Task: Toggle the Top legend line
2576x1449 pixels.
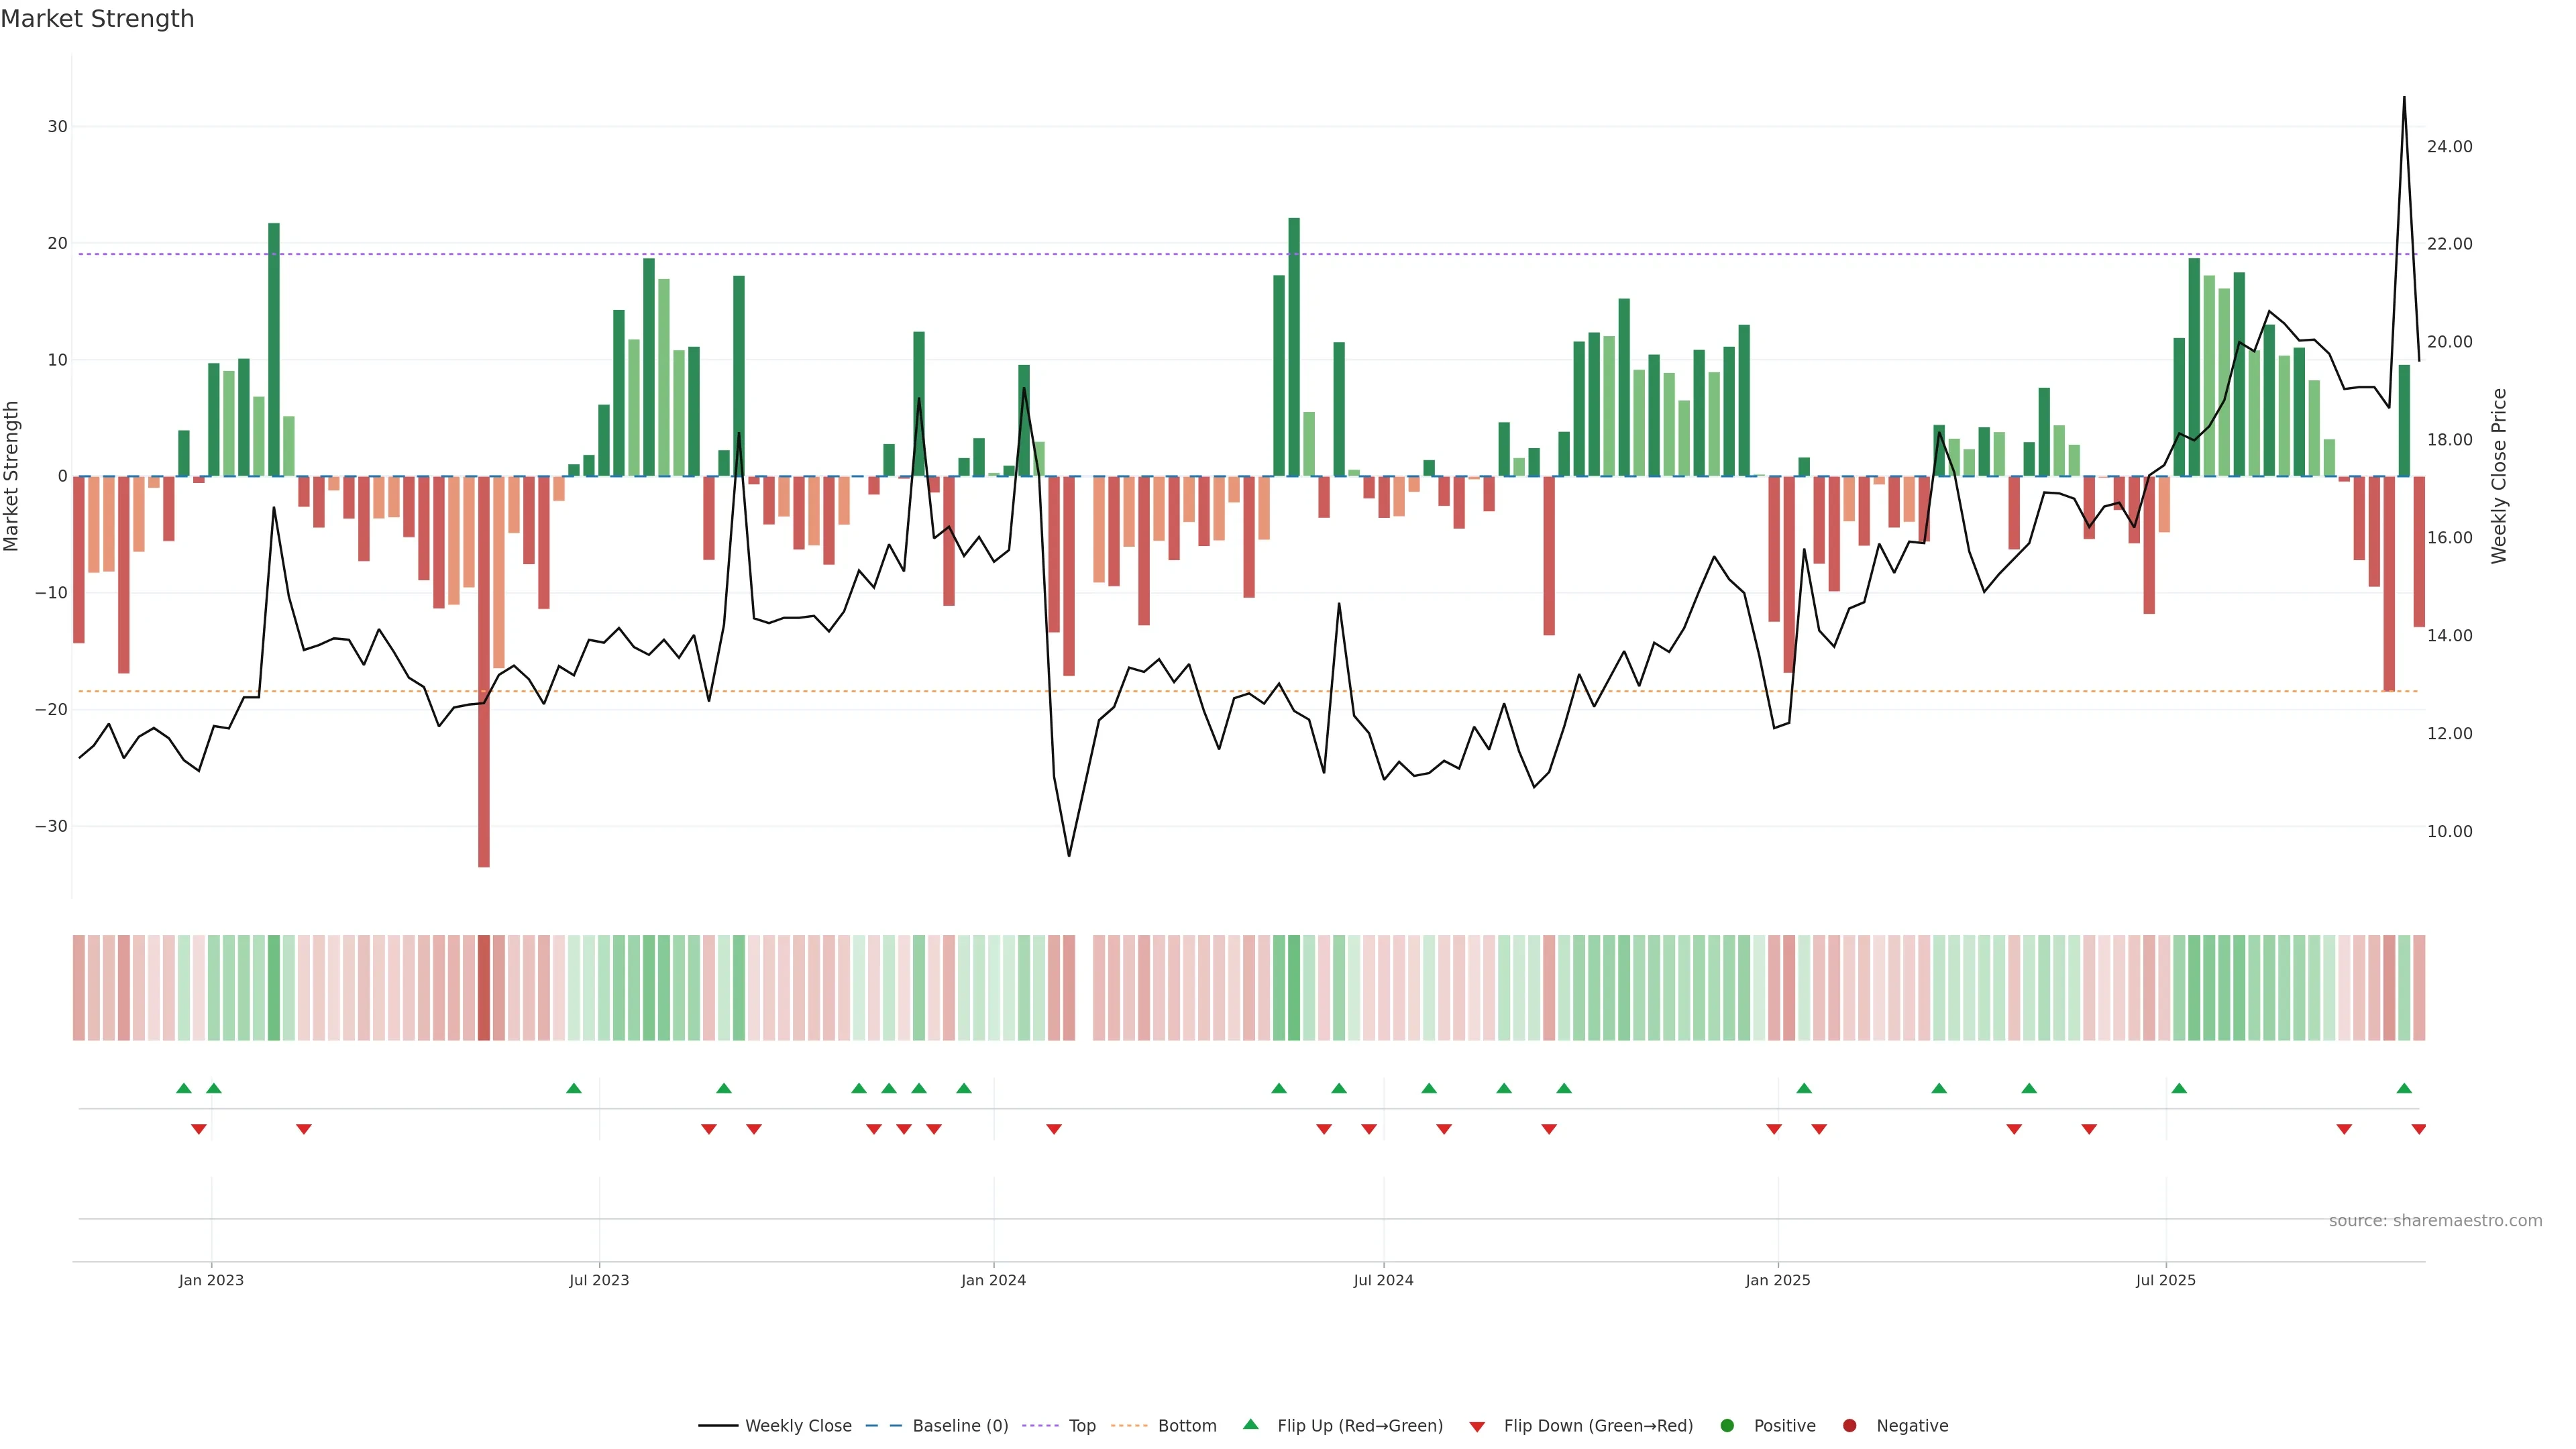Action: [x=1081, y=1425]
